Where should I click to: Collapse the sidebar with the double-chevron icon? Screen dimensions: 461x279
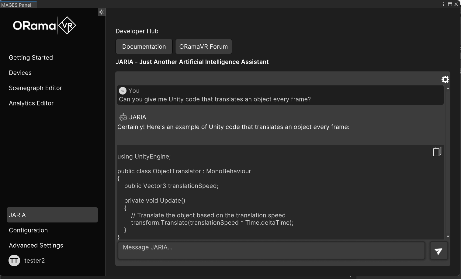coord(102,12)
